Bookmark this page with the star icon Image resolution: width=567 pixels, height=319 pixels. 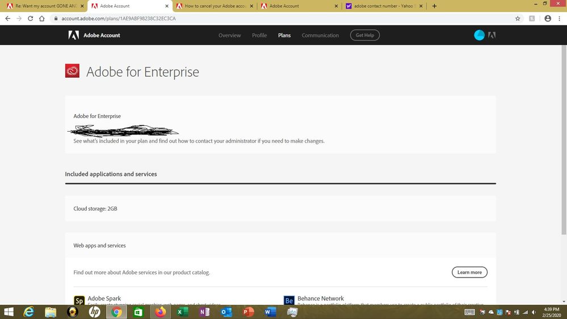[518, 18]
